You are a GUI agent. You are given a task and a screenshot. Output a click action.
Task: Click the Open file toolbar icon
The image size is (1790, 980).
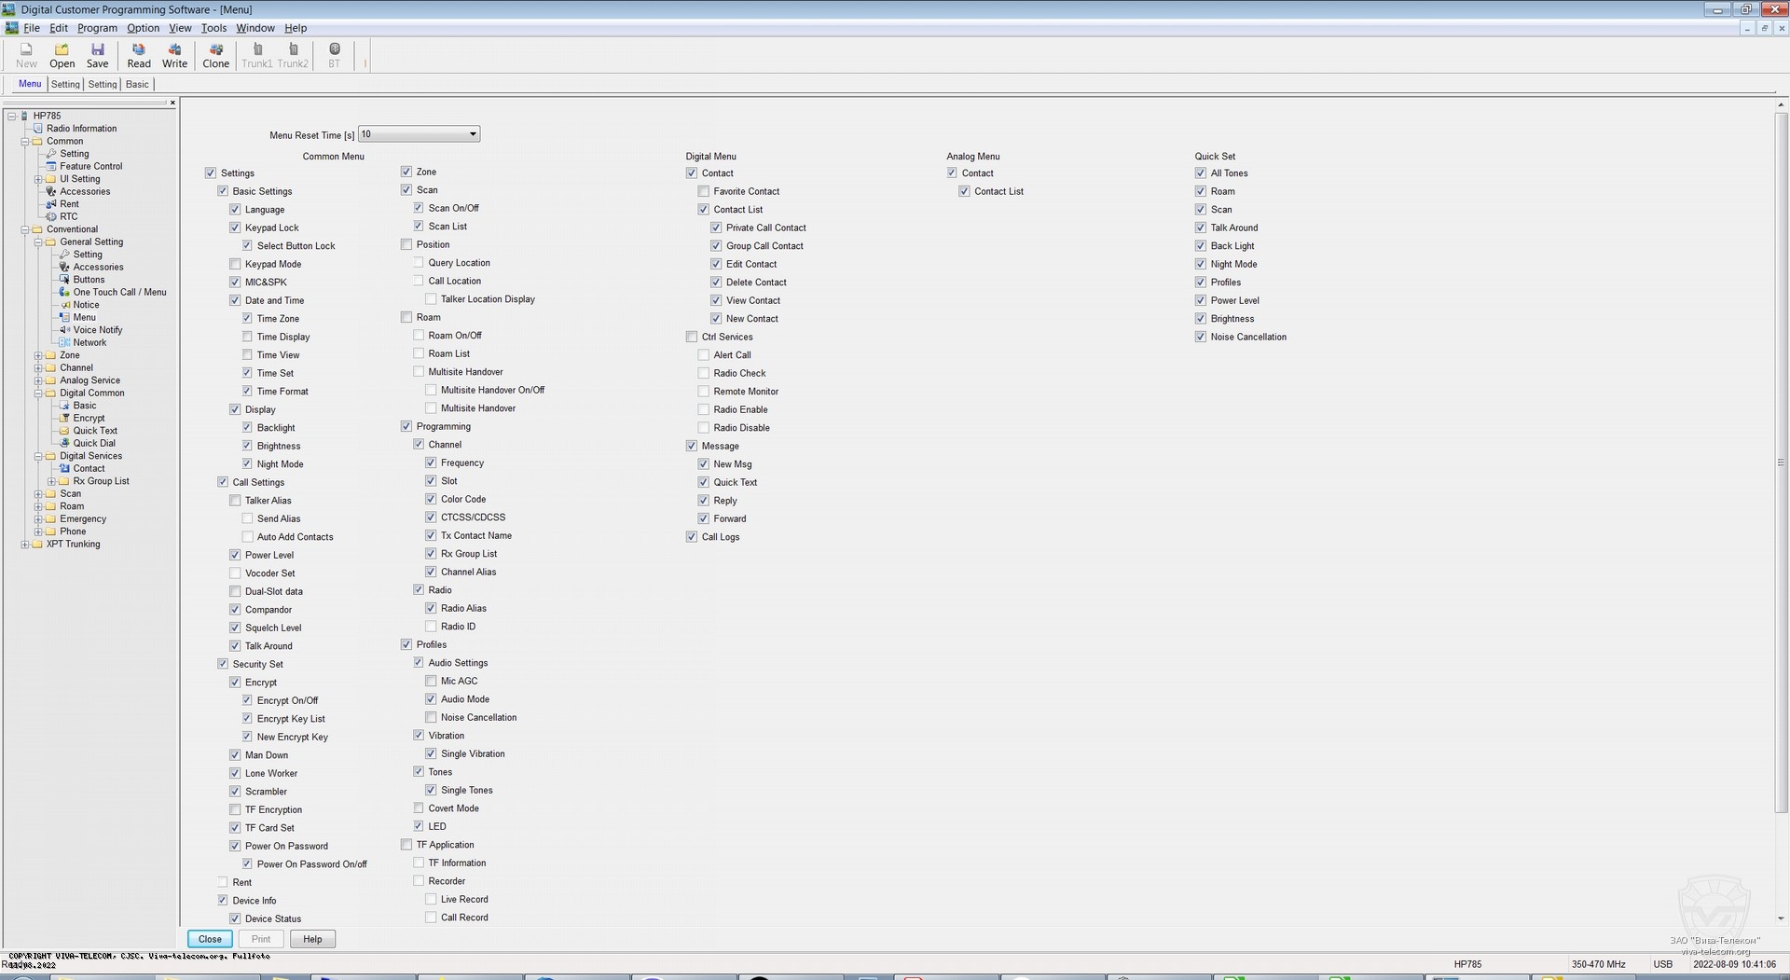(62, 55)
